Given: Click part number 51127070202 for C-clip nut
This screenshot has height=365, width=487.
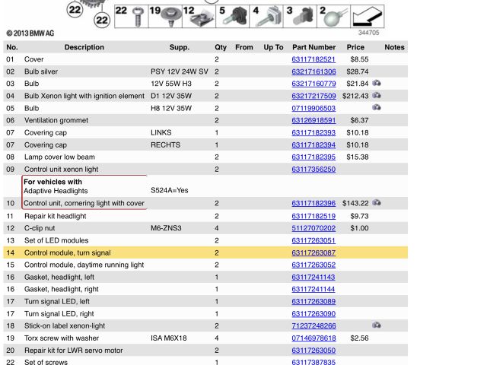Looking at the screenshot, I should click(x=314, y=228).
